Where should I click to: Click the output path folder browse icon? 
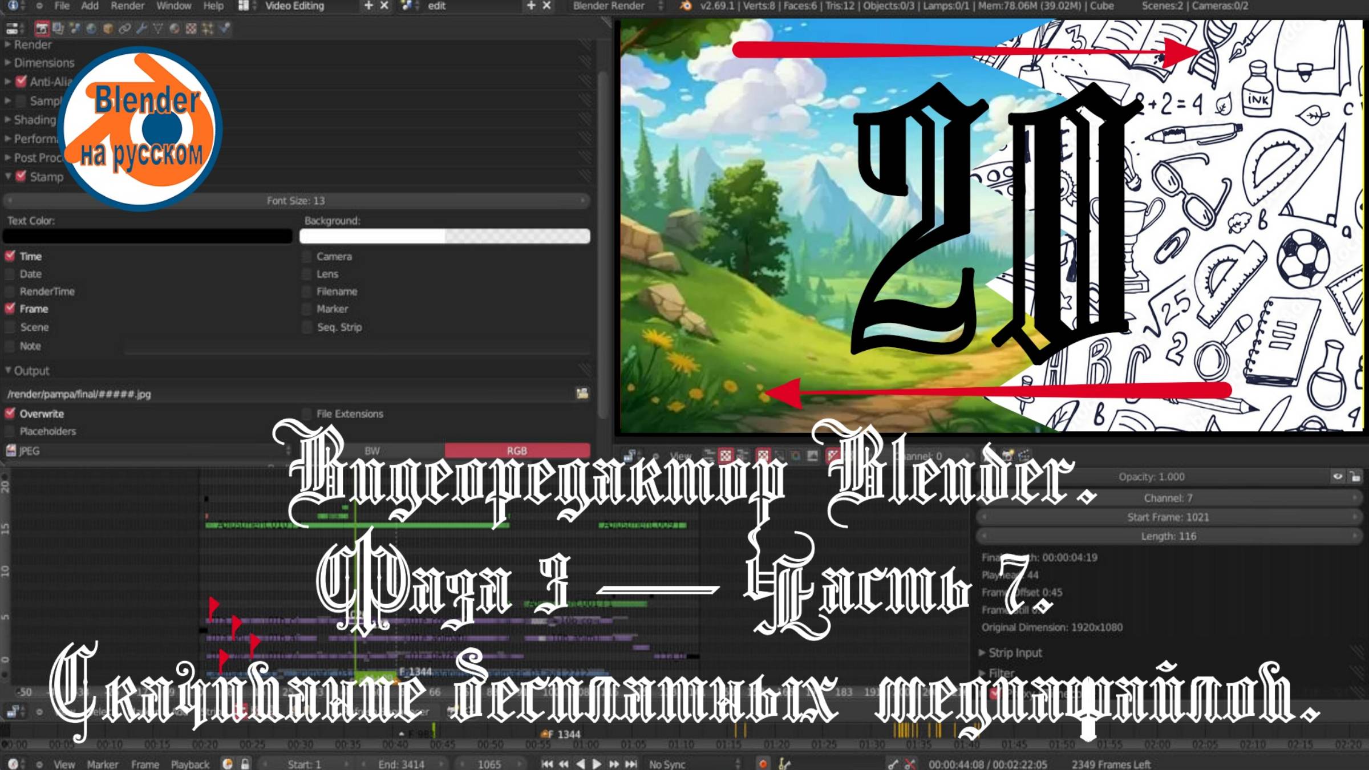pyautogui.click(x=582, y=394)
